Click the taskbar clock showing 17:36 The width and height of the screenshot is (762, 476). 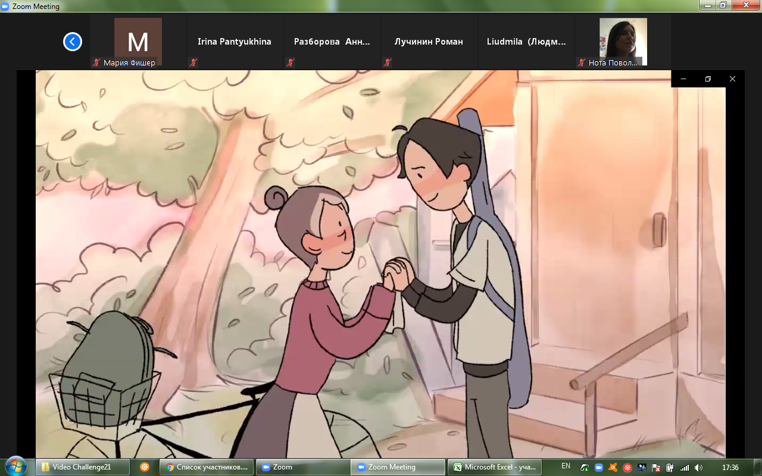[730, 467]
